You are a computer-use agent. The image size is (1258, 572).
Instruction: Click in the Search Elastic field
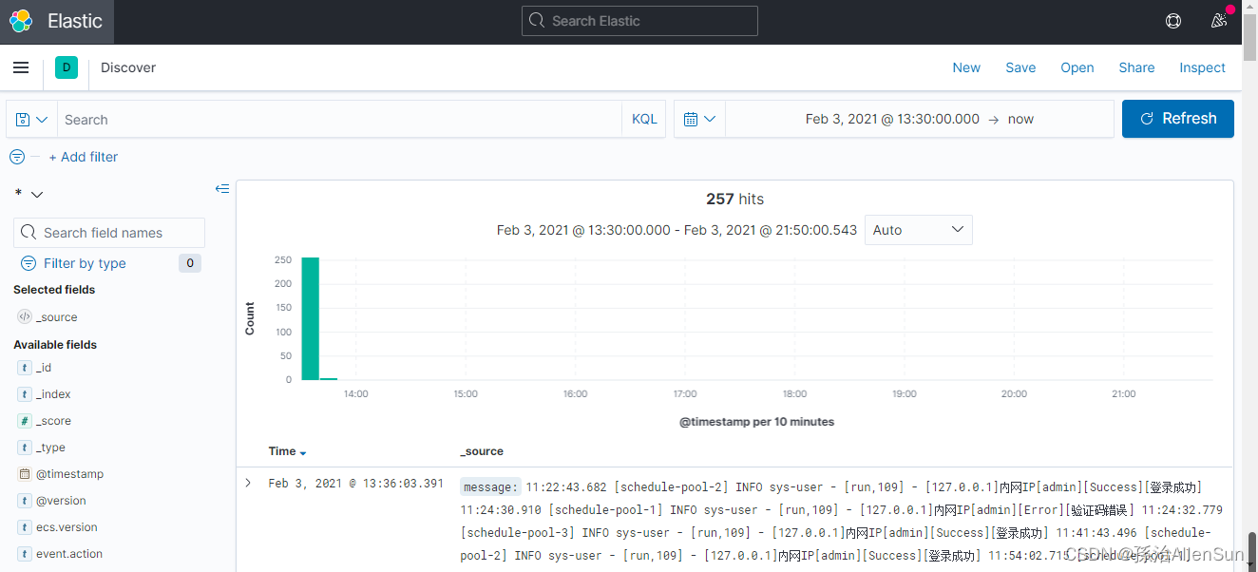(639, 21)
